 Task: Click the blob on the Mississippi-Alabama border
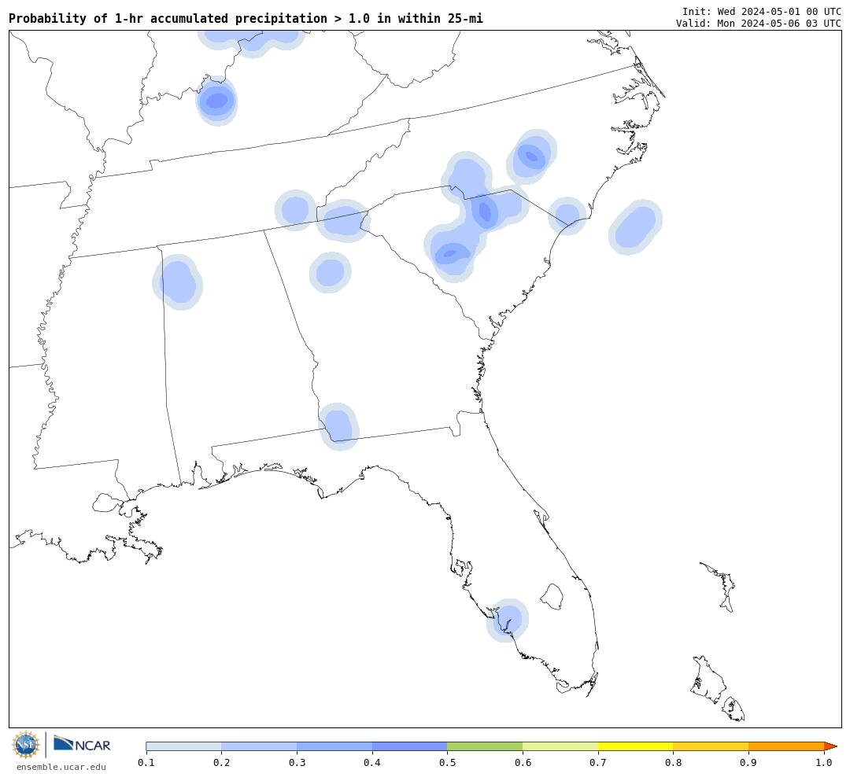pos(177,282)
